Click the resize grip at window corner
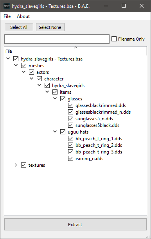151x239 pixels. (148, 236)
